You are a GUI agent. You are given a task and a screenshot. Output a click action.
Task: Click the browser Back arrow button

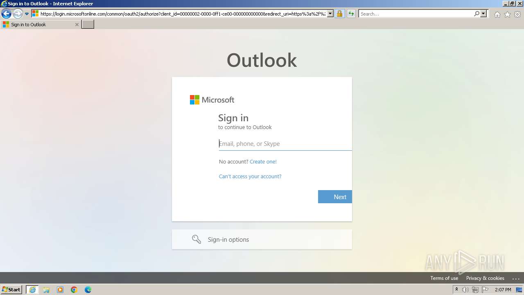point(6,14)
